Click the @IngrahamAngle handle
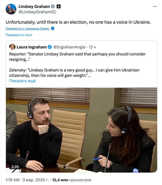Screen dimensions: 162x185 point(69,47)
